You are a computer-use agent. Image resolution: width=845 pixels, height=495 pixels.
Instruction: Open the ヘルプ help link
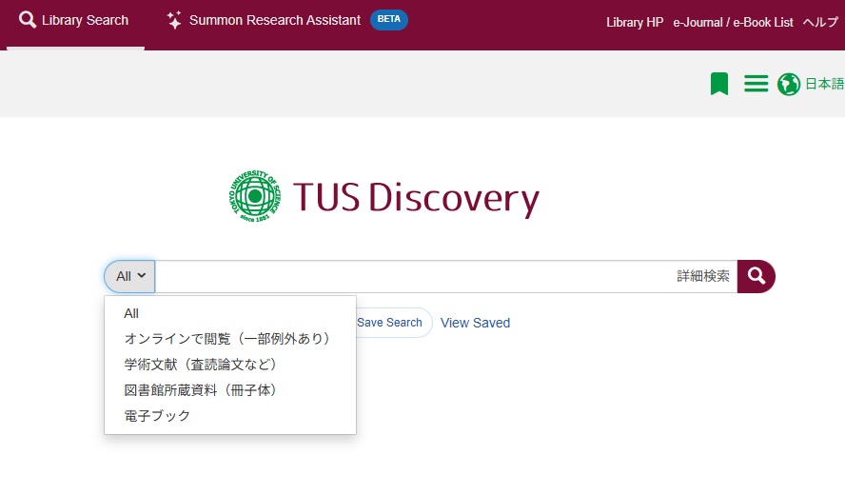click(820, 23)
